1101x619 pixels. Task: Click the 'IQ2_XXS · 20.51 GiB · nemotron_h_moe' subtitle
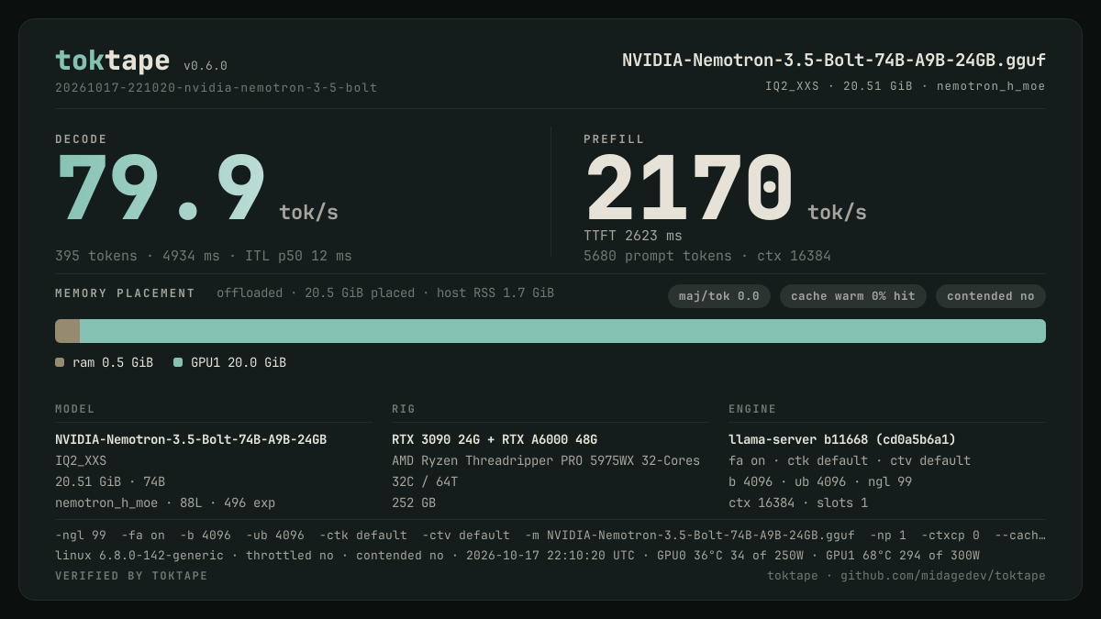(x=906, y=86)
